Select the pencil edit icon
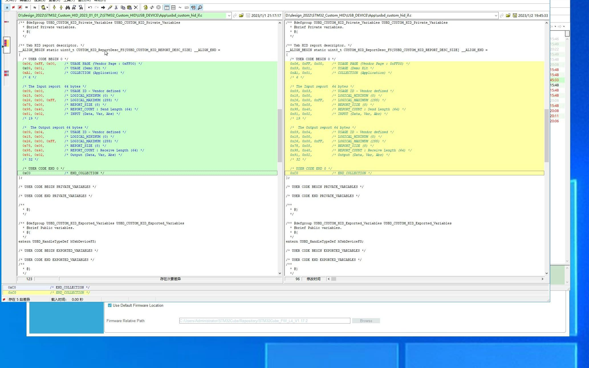The width and height of the screenshot is (589, 368). (x=109, y=7)
